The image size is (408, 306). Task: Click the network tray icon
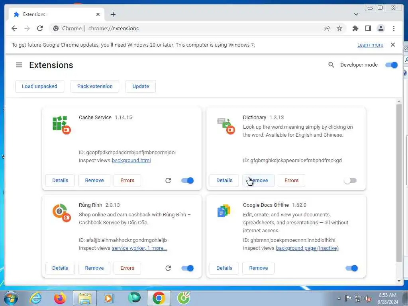[358, 298]
